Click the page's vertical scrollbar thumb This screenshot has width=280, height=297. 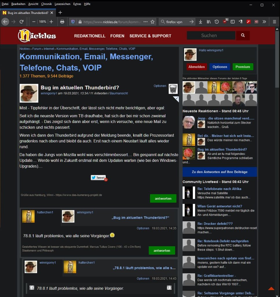[x=277, y=60]
